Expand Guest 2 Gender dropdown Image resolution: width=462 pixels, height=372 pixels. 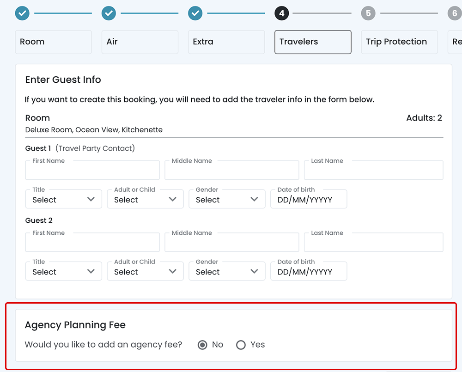tap(227, 271)
